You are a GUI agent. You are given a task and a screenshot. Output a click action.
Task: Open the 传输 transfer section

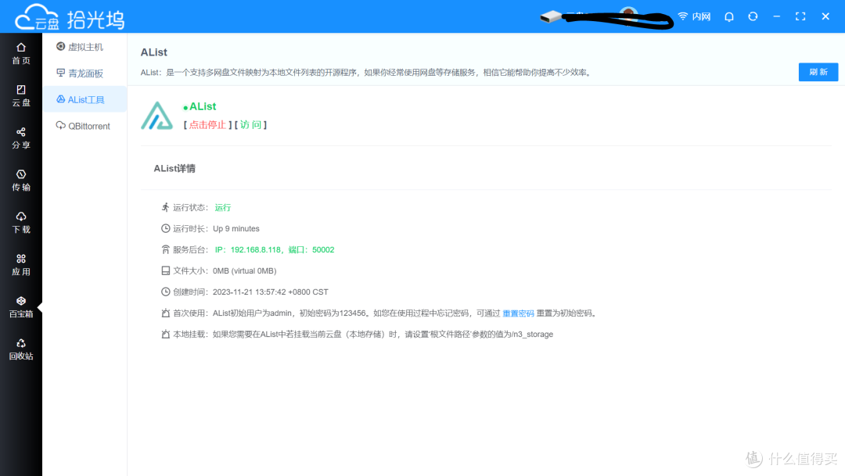(21, 181)
